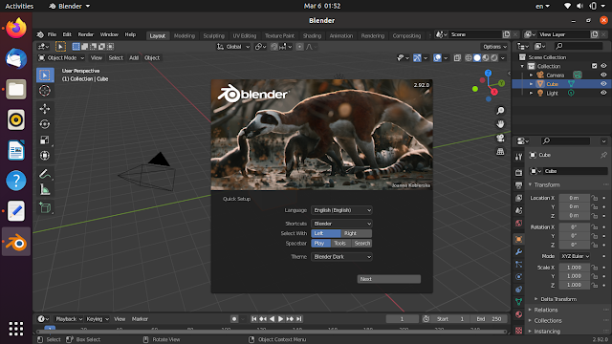
Task: Switch to the Modeling workspace tab
Action: [x=185, y=35]
